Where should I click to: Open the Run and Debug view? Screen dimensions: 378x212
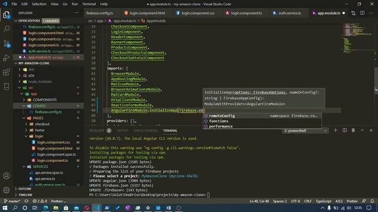click(6, 58)
